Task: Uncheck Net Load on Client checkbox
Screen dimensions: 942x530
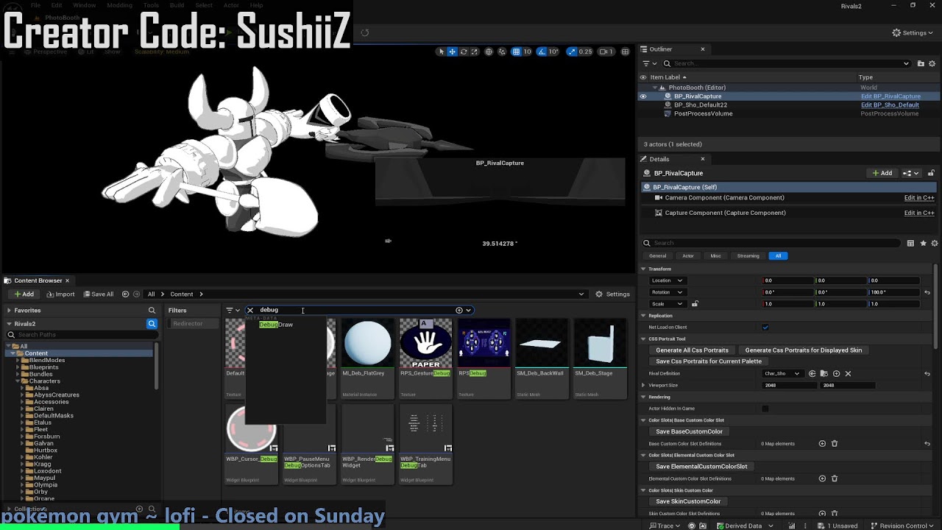Action: pos(765,328)
